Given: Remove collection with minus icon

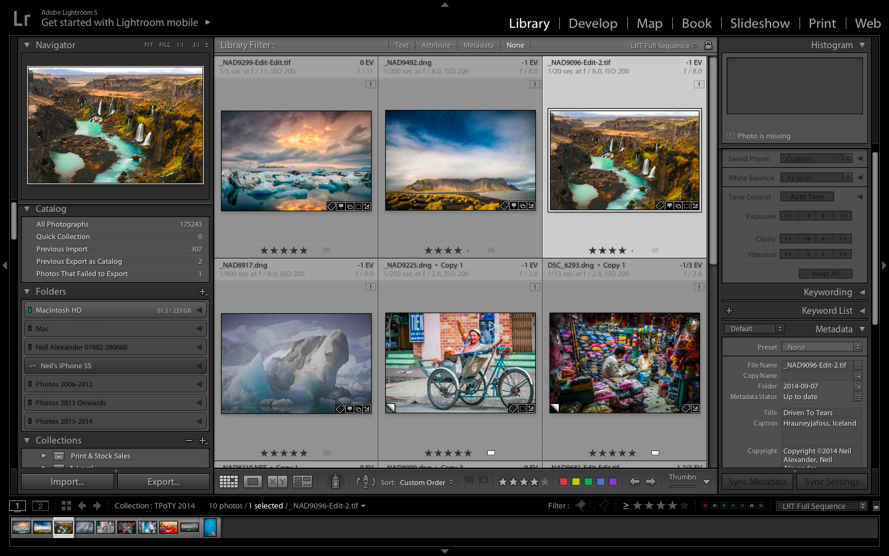Looking at the screenshot, I should [189, 440].
